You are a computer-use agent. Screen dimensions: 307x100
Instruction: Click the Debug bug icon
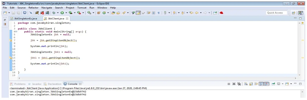[x=54, y=13]
